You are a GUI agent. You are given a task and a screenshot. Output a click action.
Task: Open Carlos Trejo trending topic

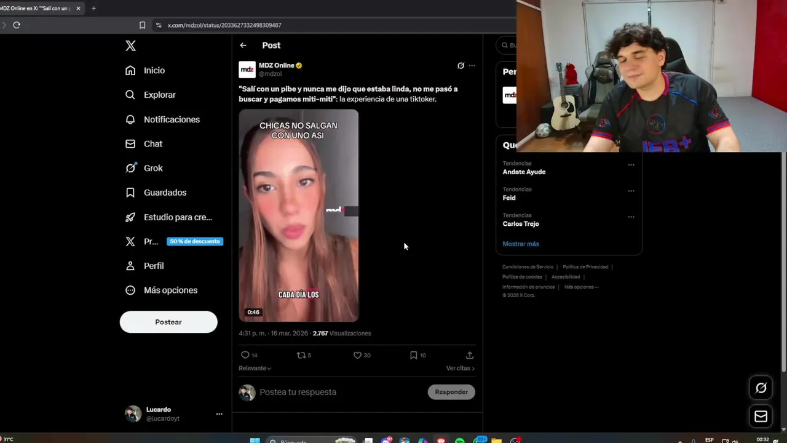click(521, 224)
